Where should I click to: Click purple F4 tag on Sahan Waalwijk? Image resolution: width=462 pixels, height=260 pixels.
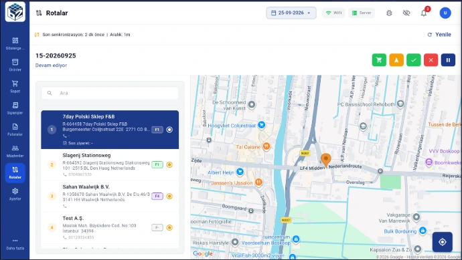click(x=157, y=197)
